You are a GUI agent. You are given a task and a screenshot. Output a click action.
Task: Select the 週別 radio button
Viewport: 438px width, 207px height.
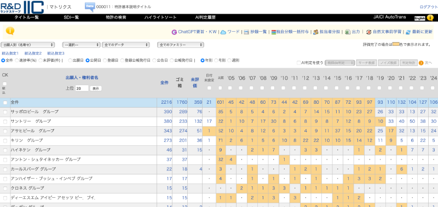pyautogui.click(x=229, y=60)
